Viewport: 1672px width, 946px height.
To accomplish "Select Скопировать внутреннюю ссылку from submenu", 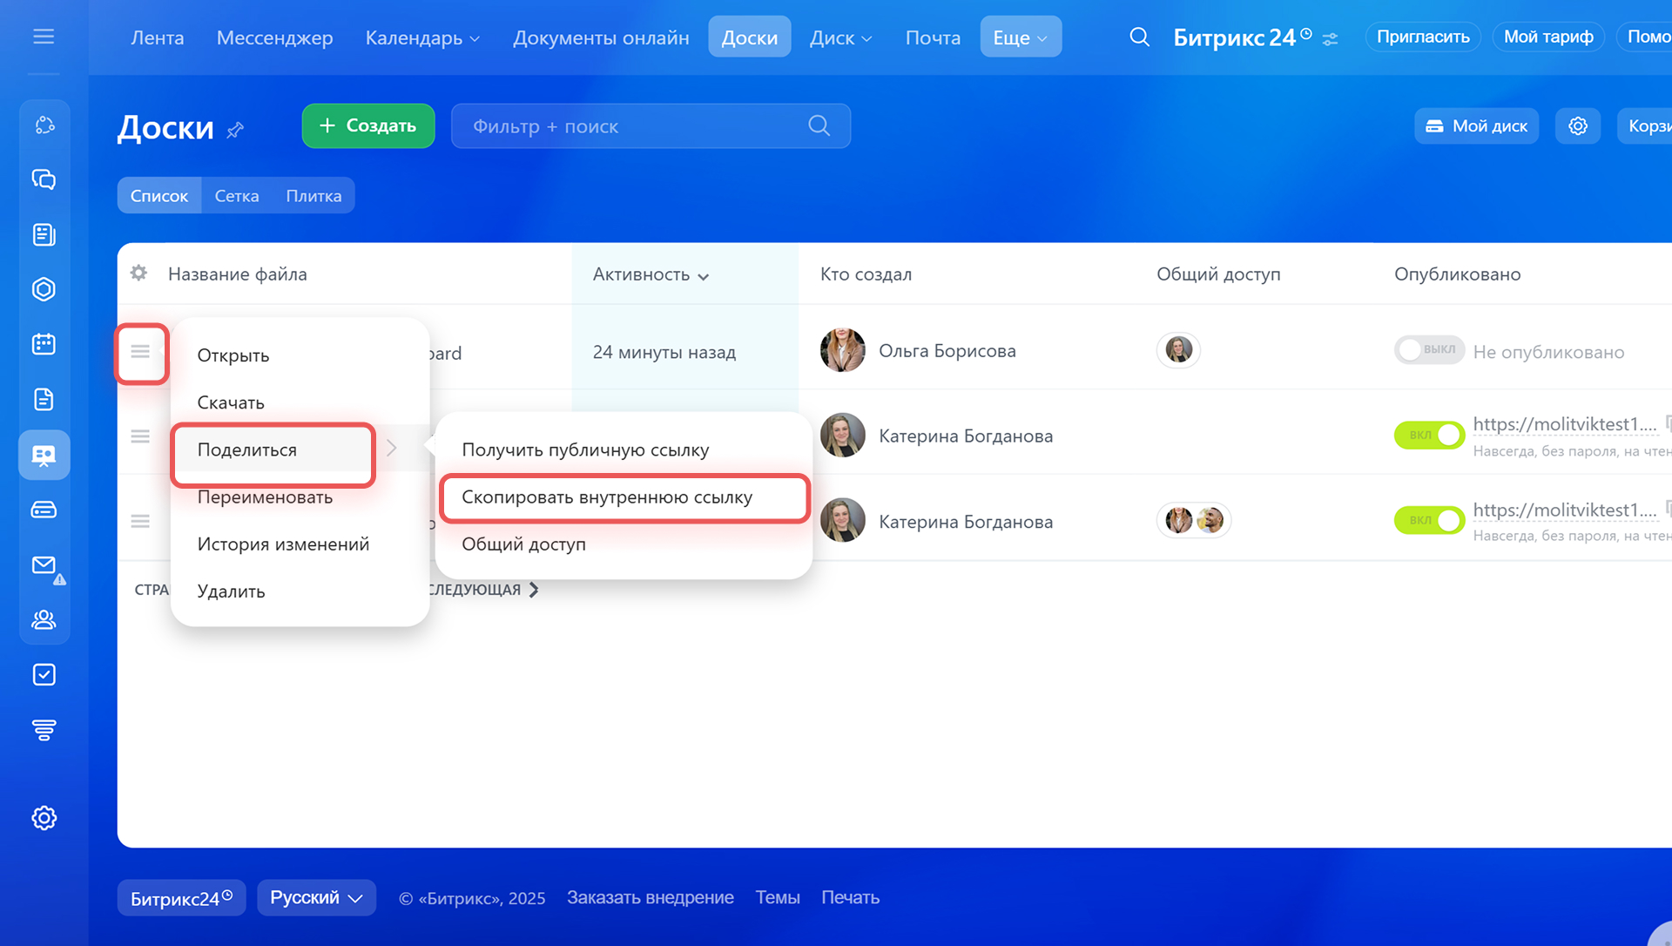I will (607, 497).
